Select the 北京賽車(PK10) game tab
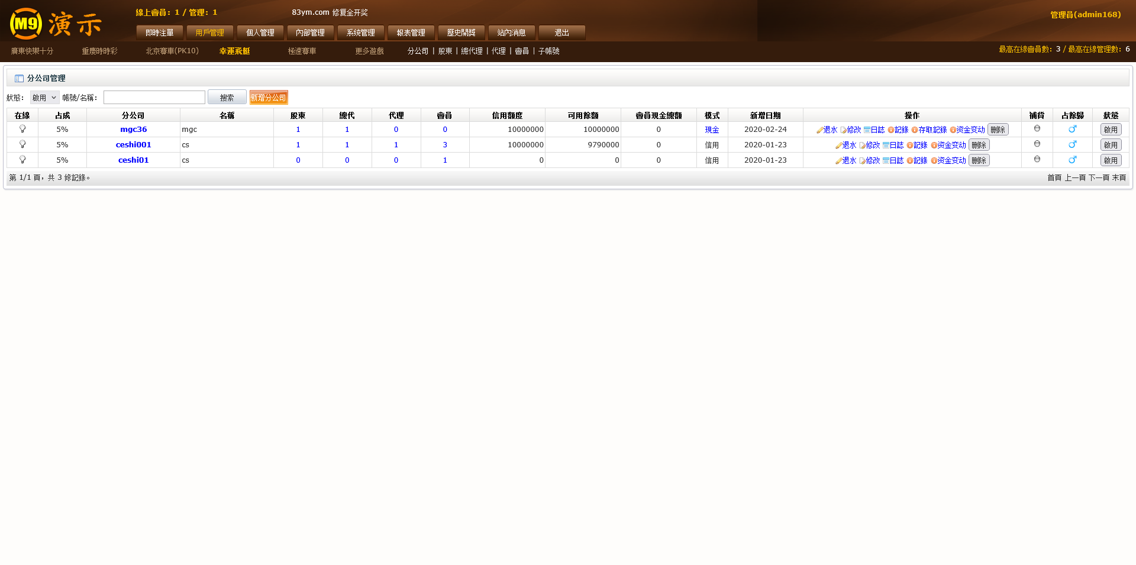The width and height of the screenshot is (1136, 565). pyautogui.click(x=172, y=51)
